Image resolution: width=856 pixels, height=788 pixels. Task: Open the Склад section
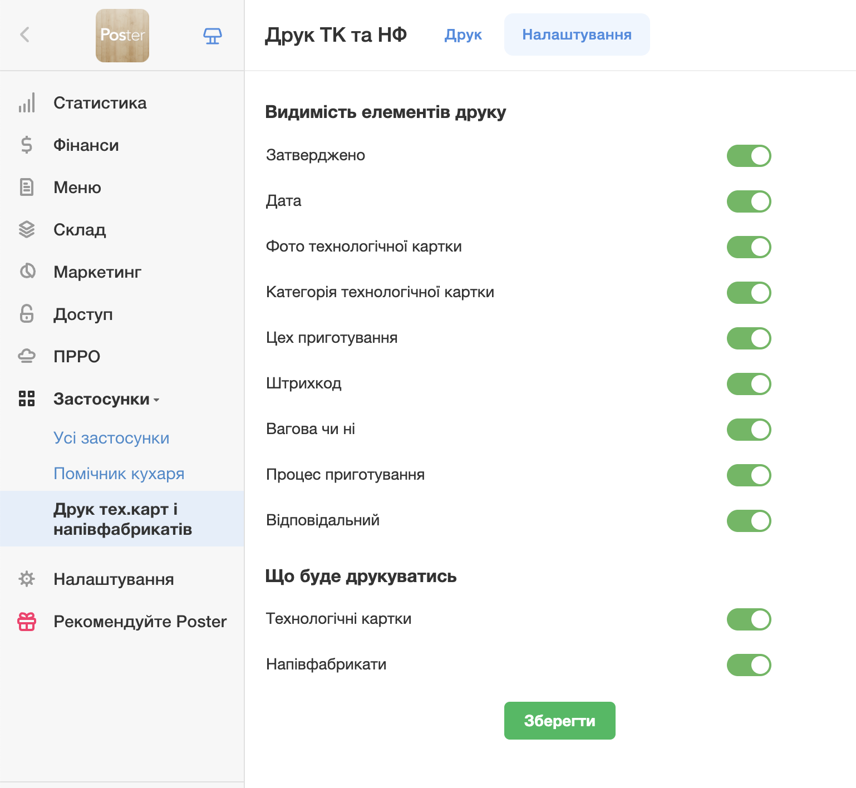tap(80, 230)
